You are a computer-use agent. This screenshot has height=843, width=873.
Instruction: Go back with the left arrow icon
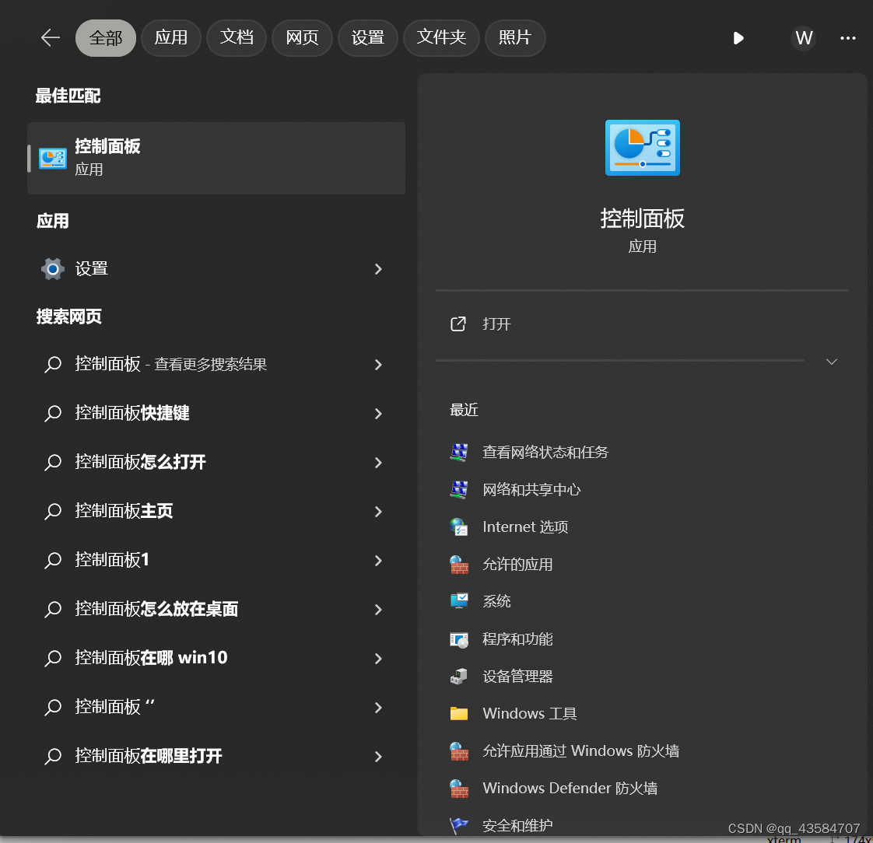point(50,38)
